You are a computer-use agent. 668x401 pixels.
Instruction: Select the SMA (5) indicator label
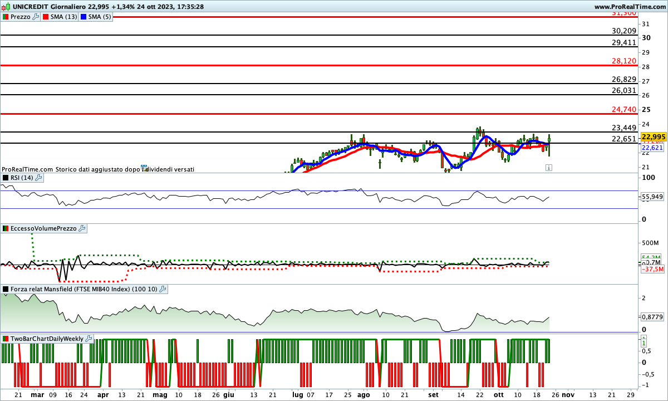[x=100, y=17]
